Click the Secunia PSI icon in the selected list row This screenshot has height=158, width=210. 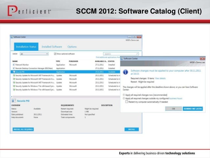coord(14,72)
